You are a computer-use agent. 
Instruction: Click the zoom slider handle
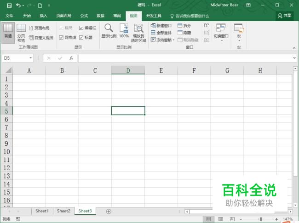tap(261, 219)
